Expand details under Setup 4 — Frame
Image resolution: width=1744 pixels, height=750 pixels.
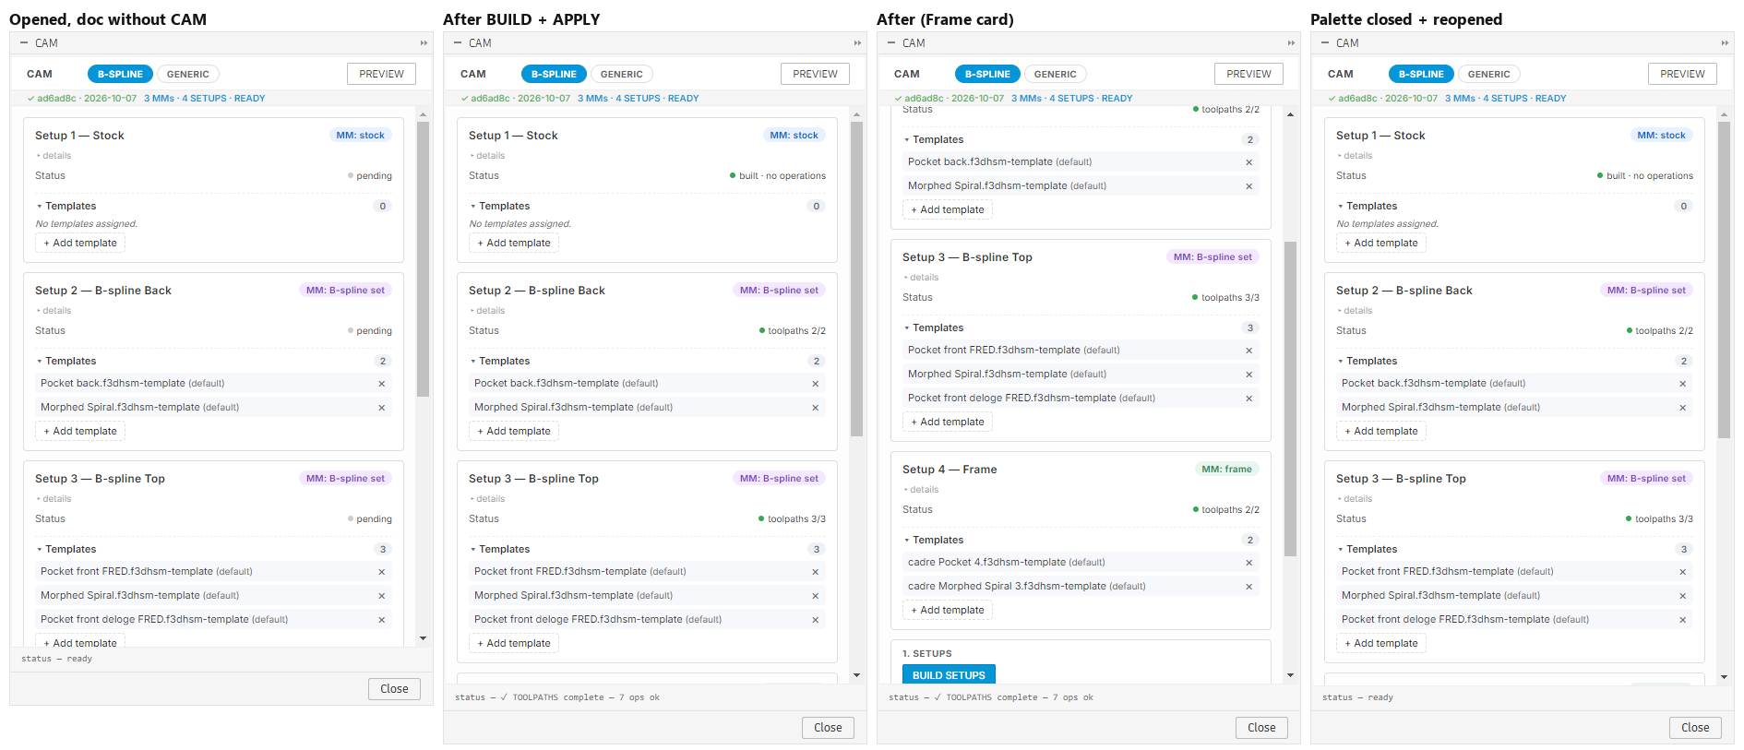click(x=921, y=490)
